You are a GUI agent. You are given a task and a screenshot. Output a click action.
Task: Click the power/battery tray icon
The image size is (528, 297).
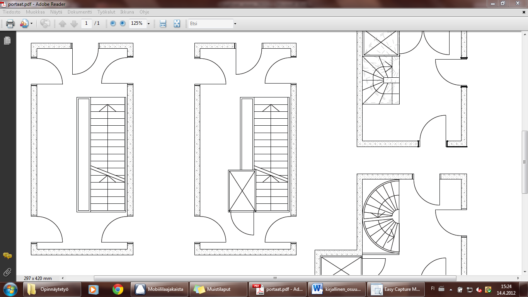coord(460,289)
